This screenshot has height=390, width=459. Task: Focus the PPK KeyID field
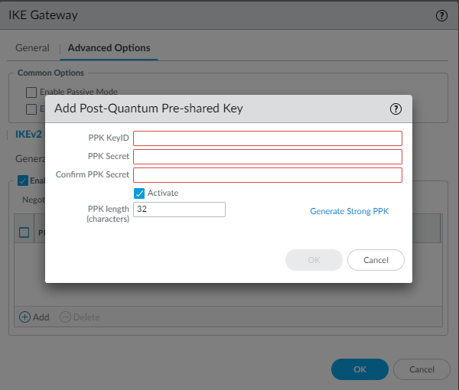click(x=268, y=138)
